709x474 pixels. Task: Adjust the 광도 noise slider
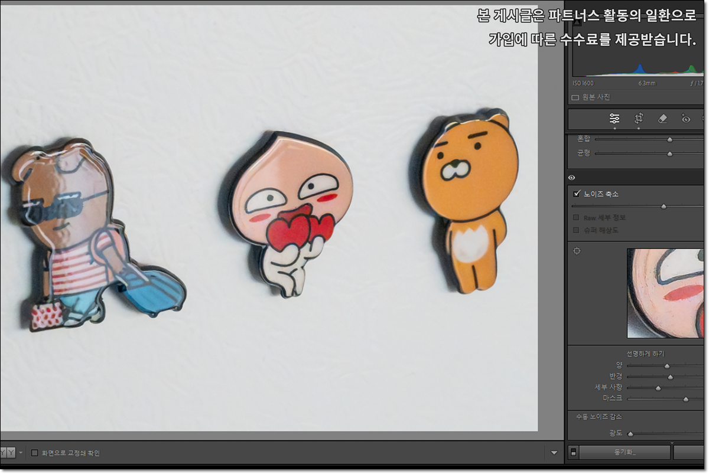(x=630, y=434)
